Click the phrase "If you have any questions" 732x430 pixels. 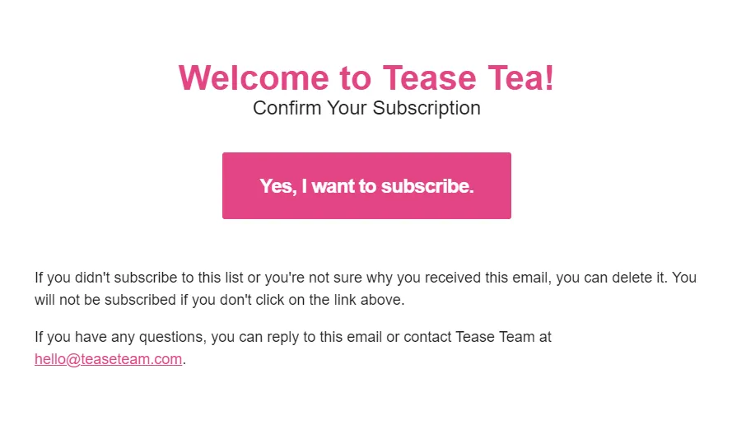(119, 337)
